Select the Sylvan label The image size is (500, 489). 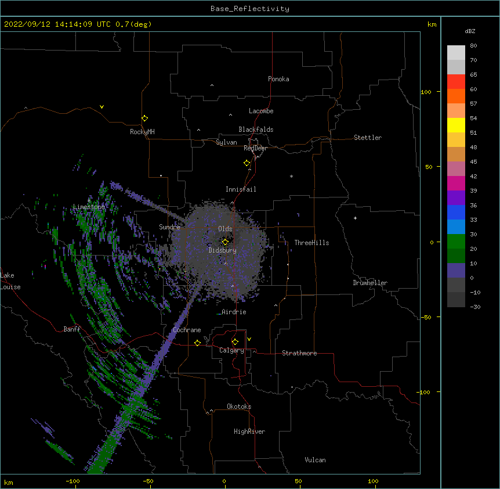226,142
